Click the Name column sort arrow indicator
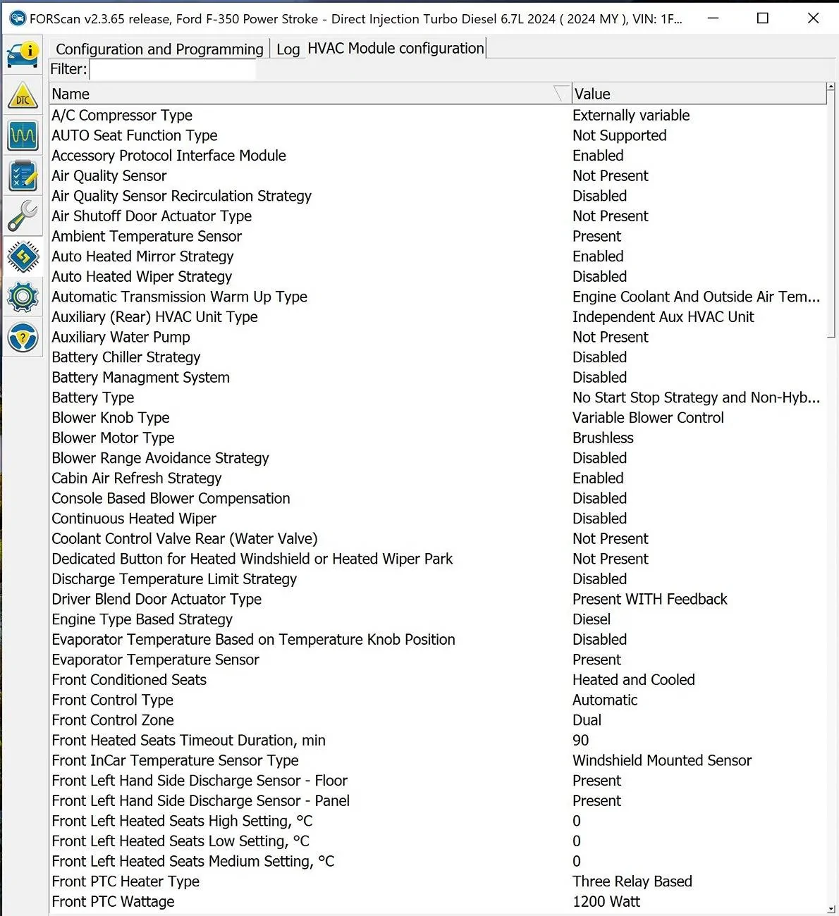Viewport: 839px width, 916px height. pyautogui.click(x=561, y=94)
